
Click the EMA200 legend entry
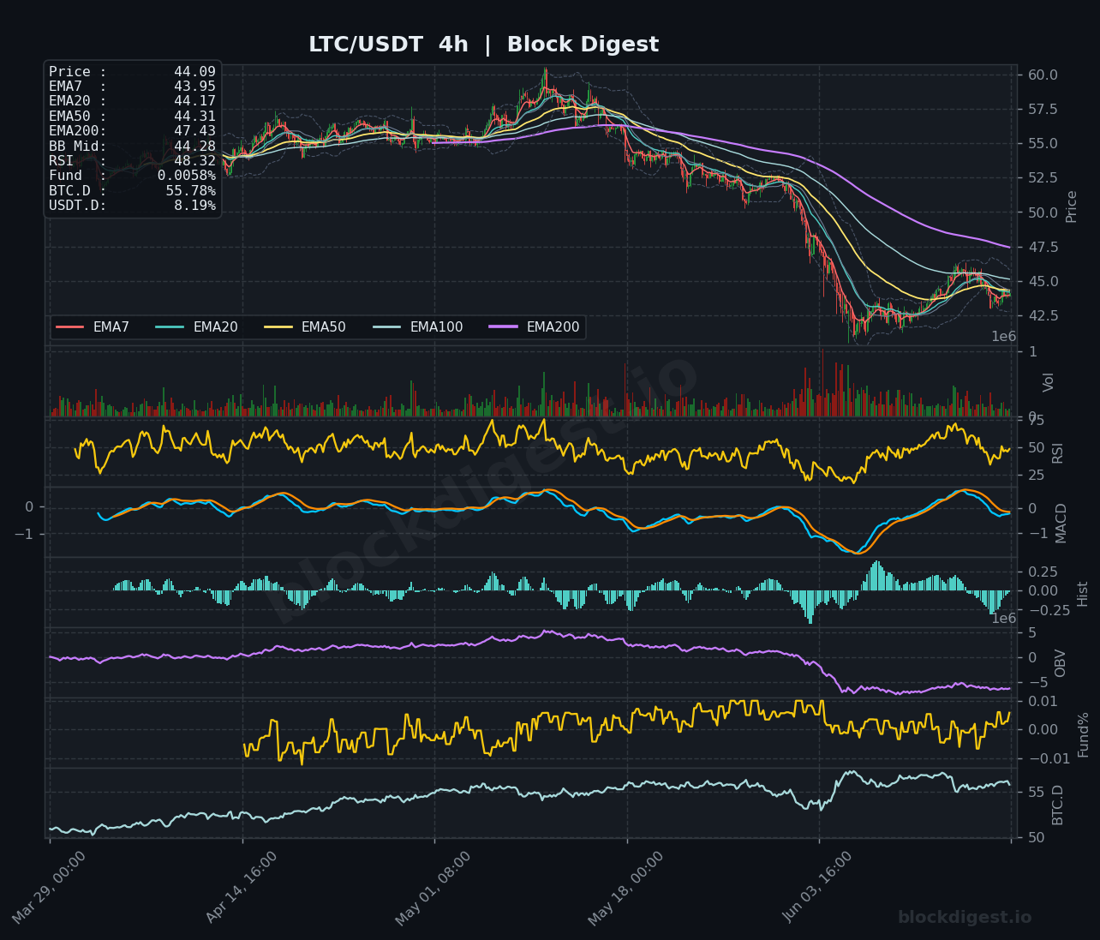(535, 327)
